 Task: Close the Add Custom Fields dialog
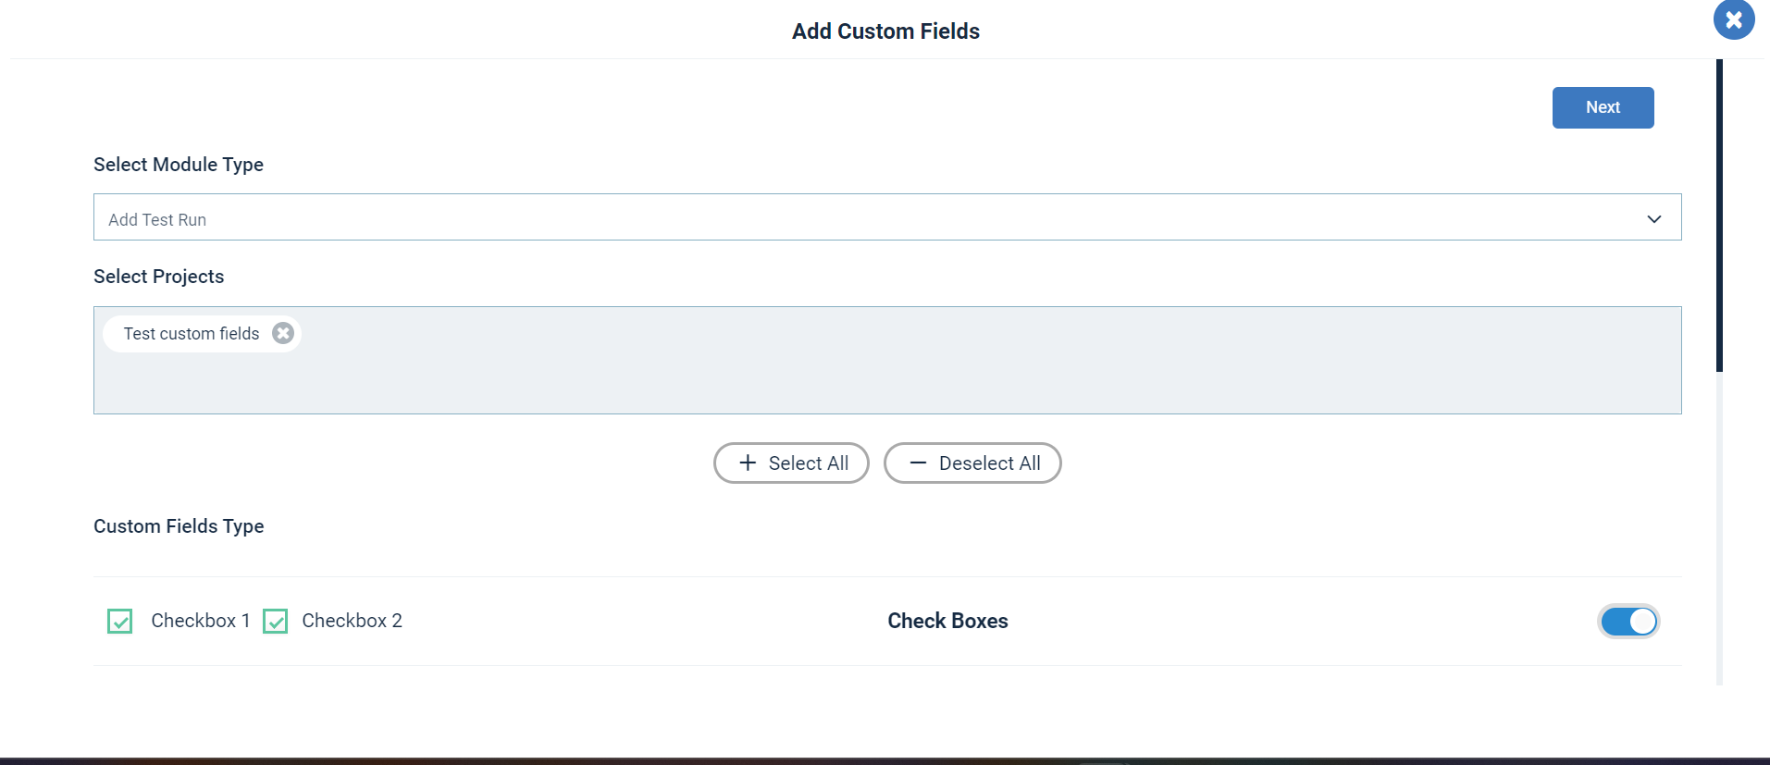tap(1733, 19)
